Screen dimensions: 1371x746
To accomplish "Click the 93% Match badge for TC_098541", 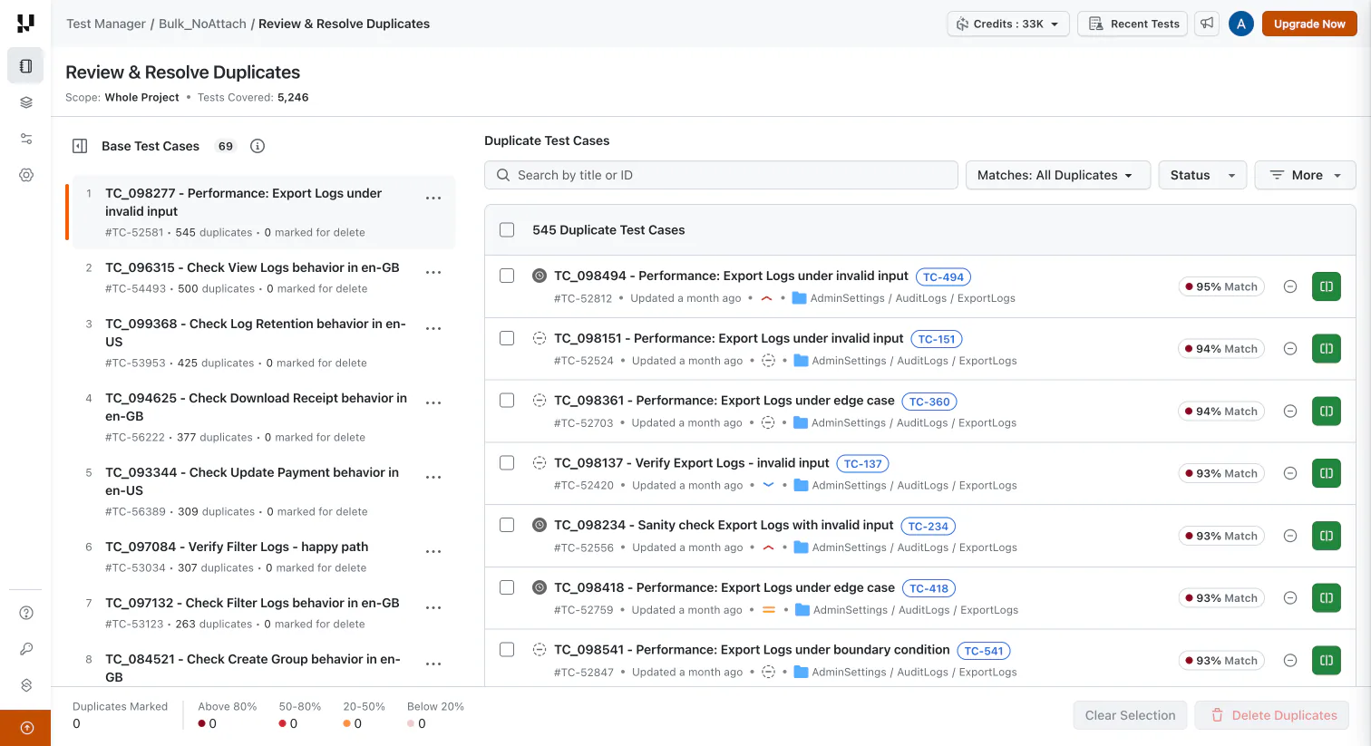I will coord(1221,661).
